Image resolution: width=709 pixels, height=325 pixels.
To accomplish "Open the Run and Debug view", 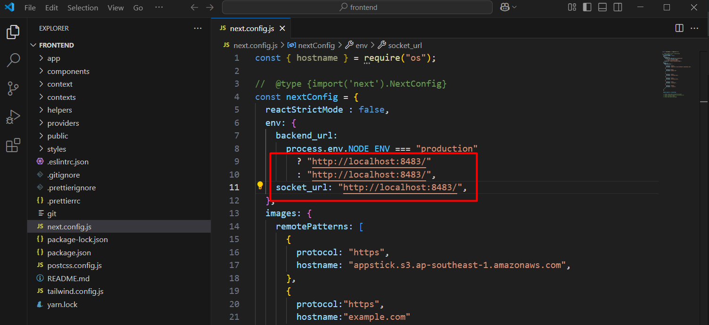I will point(13,117).
